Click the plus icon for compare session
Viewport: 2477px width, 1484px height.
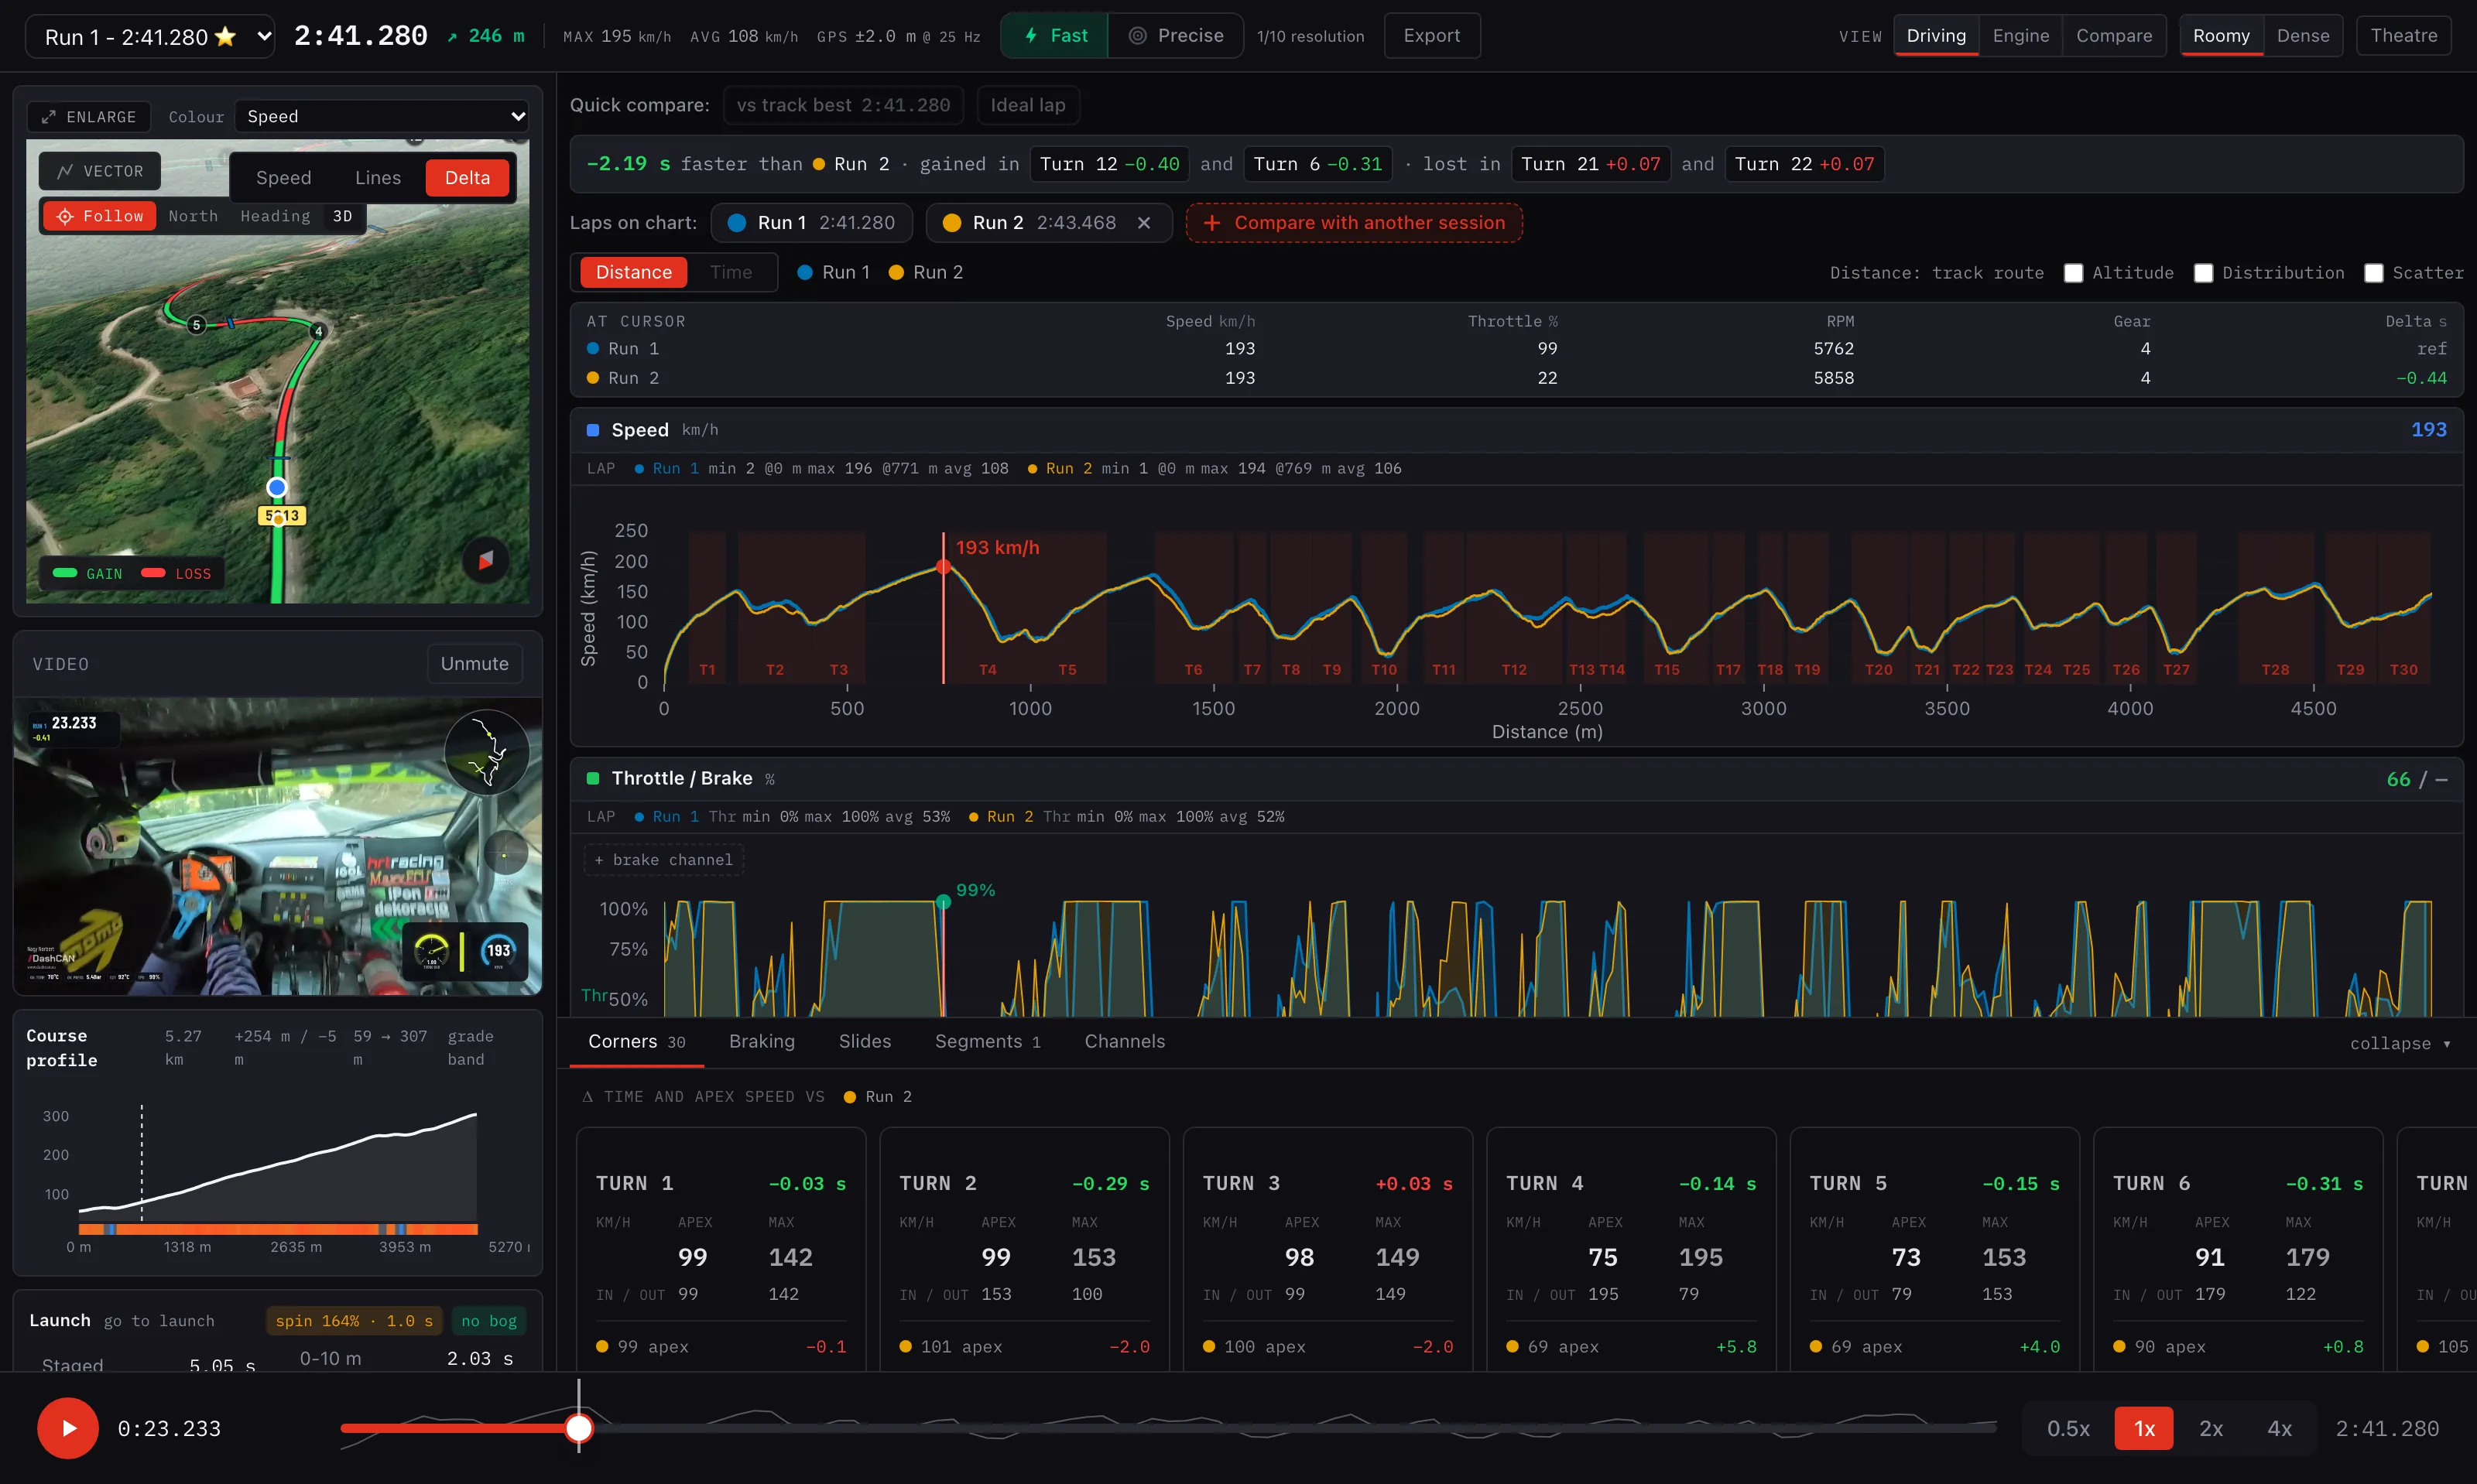[x=1211, y=223]
